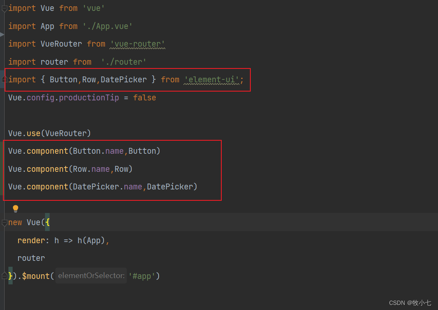This screenshot has width=438, height=310.
Task: Click 'h(App)' call
Action: click(x=91, y=240)
